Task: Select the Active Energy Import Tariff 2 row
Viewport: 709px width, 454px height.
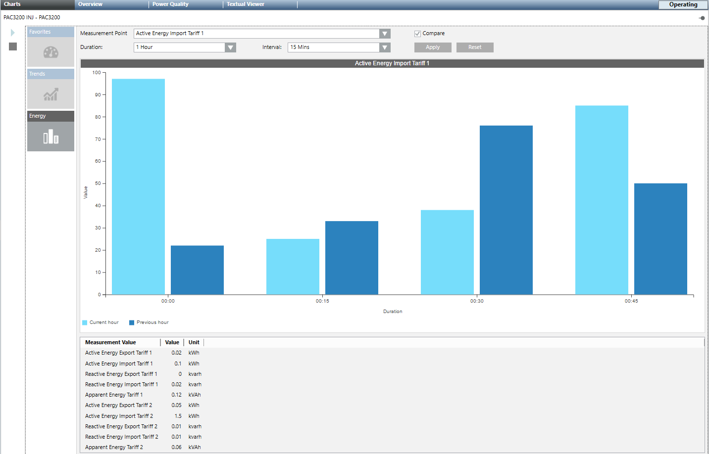Action: [x=119, y=416]
